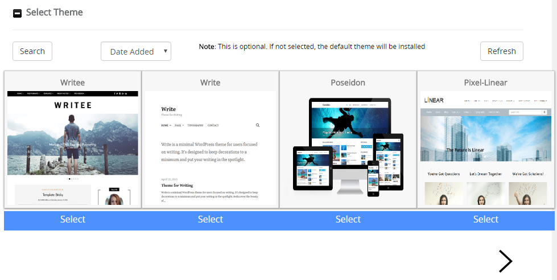Image resolution: width=557 pixels, height=280 pixels.
Task: Collapse the Select Theme section
Action: [17, 14]
